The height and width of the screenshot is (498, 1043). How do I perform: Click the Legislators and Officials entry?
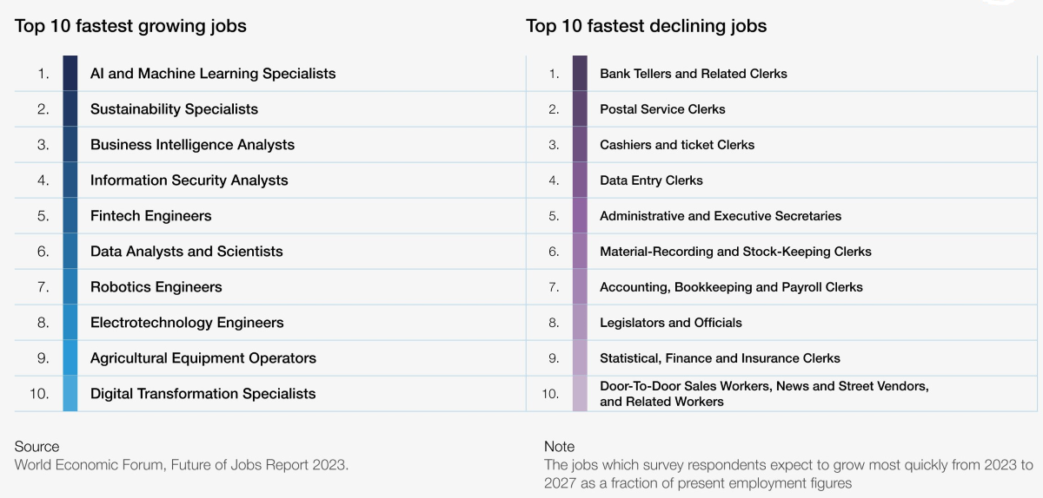(x=670, y=323)
